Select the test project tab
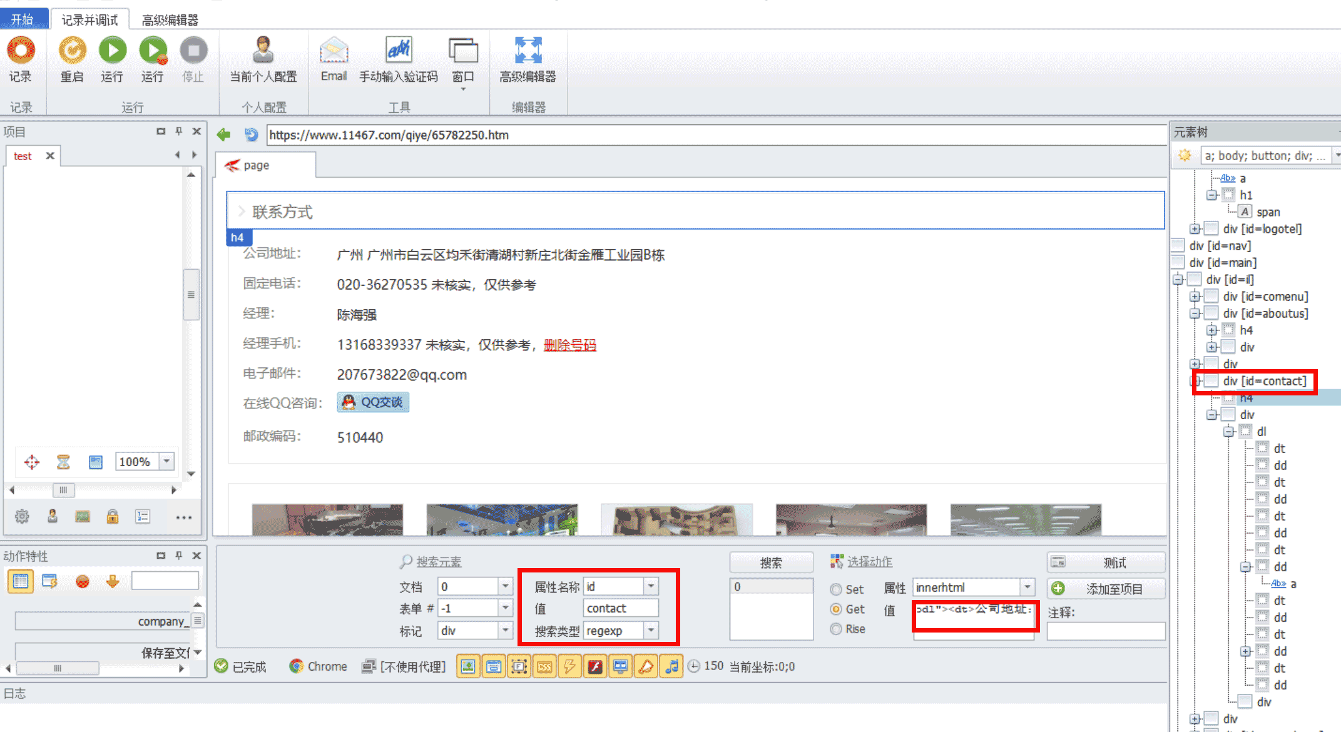The image size is (1341, 732). [x=23, y=156]
